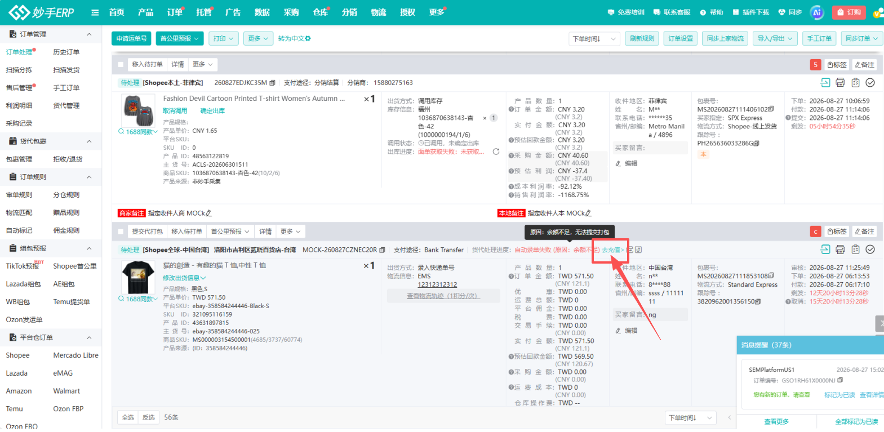Copy tracking number 3820962001356150

757,302
